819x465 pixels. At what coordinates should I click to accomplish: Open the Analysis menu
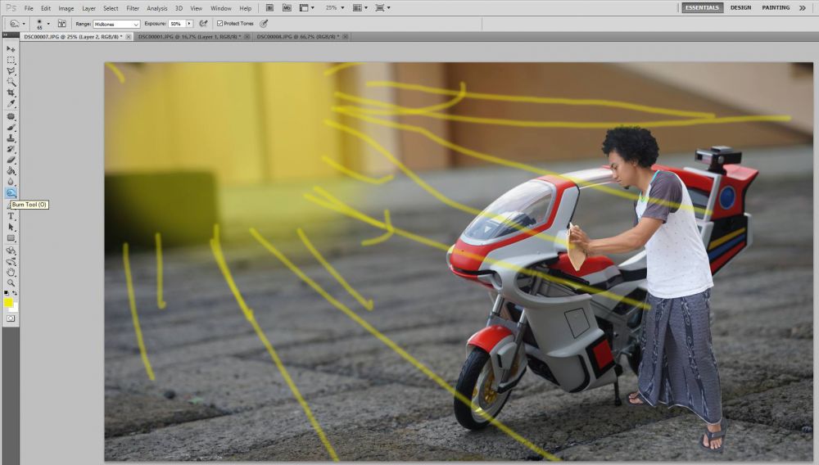pos(156,8)
